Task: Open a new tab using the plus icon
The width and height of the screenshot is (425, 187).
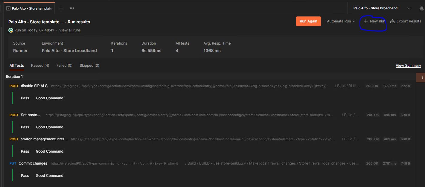Action: coord(61,8)
